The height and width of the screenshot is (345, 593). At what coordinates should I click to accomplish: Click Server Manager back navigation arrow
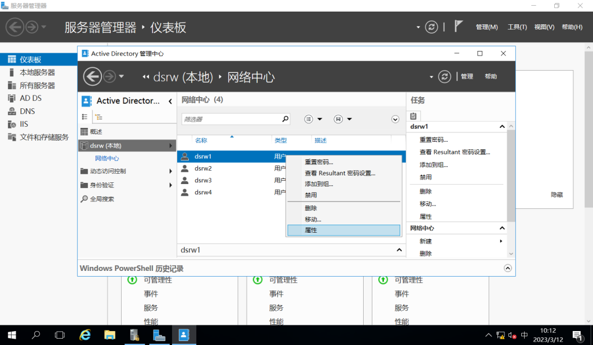click(x=14, y=27)
